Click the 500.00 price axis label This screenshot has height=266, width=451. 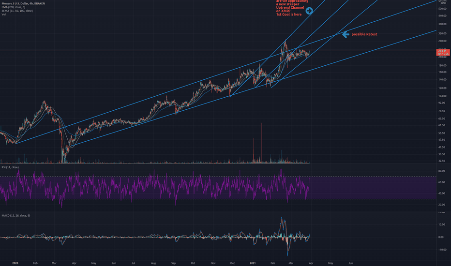point(442,9)
